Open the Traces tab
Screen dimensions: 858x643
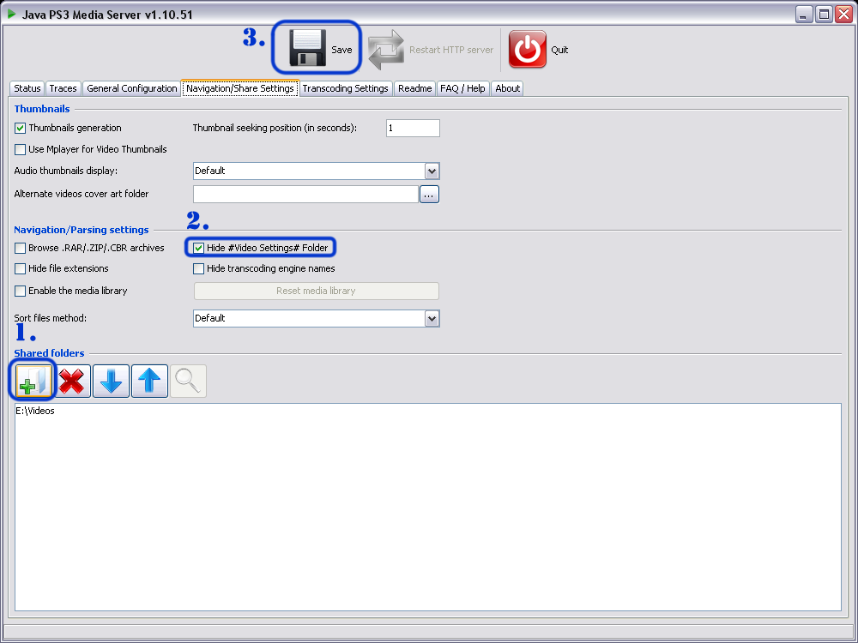click(63, 88)
